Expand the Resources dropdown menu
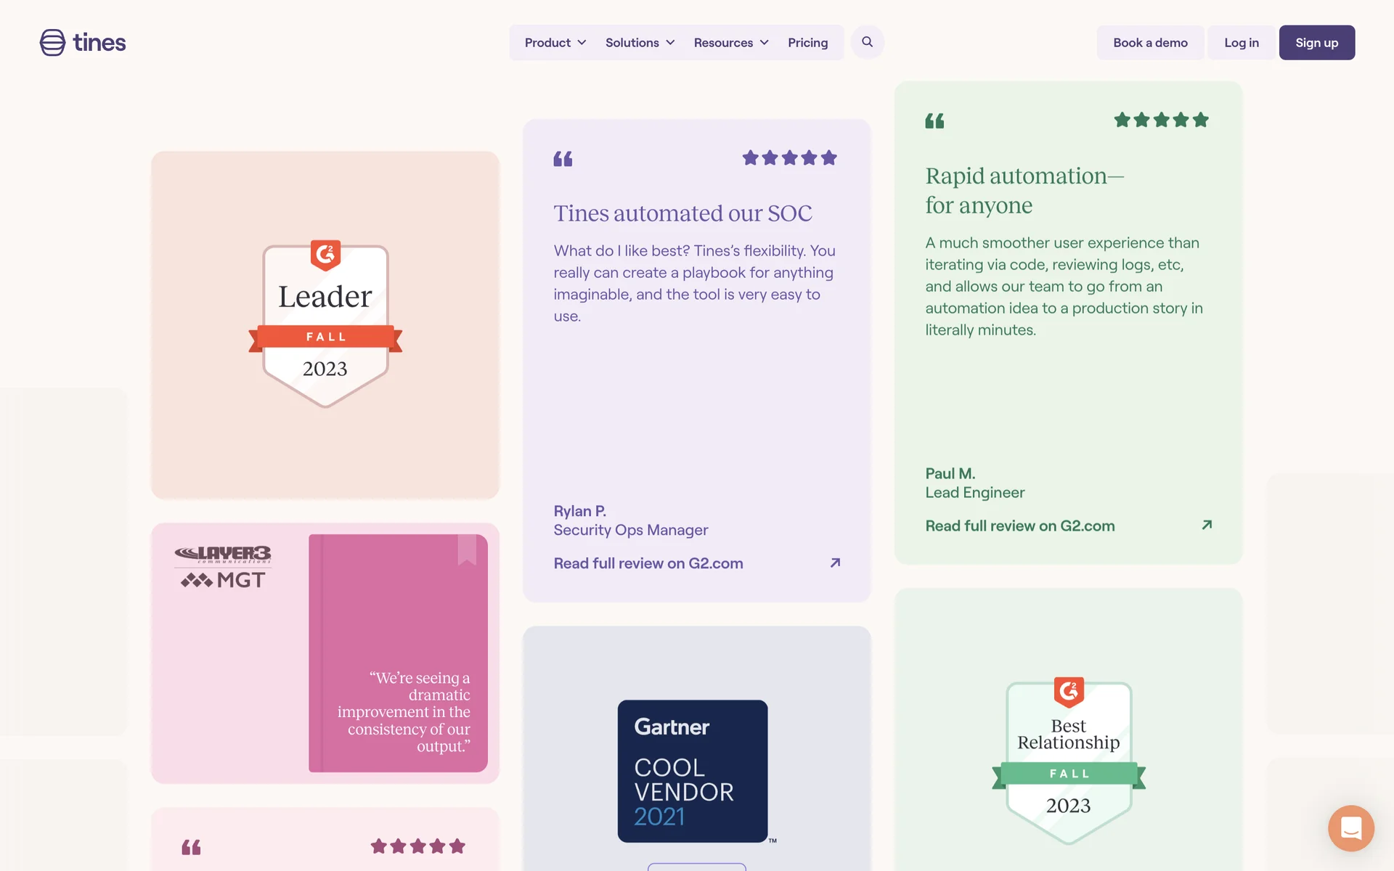The image size is (1394, 871). pos(730,43)
